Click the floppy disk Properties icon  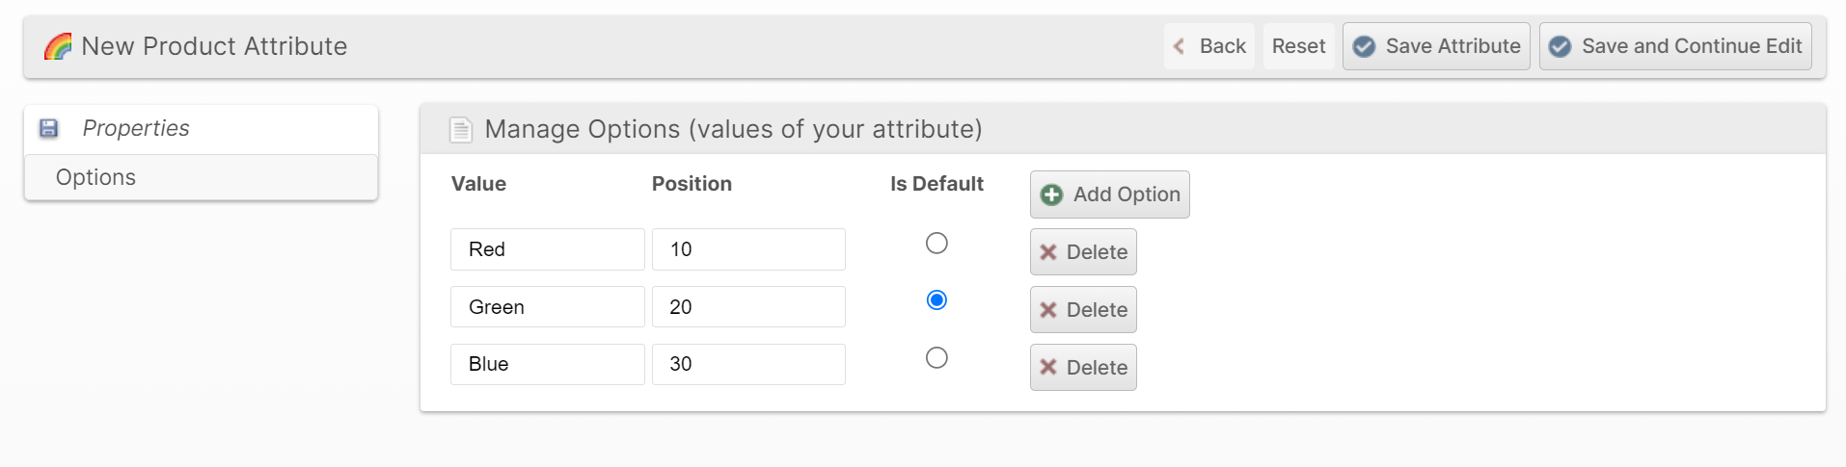point(49,128)
